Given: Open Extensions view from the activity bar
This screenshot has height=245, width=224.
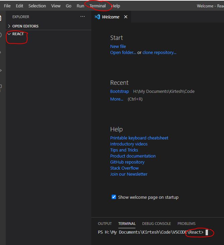Looking at the screenshot, I should click(1, 87).
